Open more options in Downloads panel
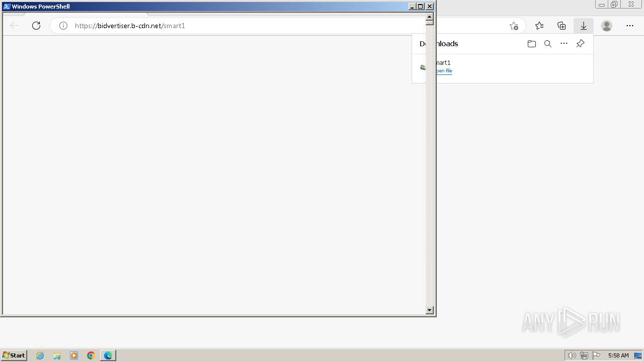The image size is (644, 362). click(x=564, y=44)
